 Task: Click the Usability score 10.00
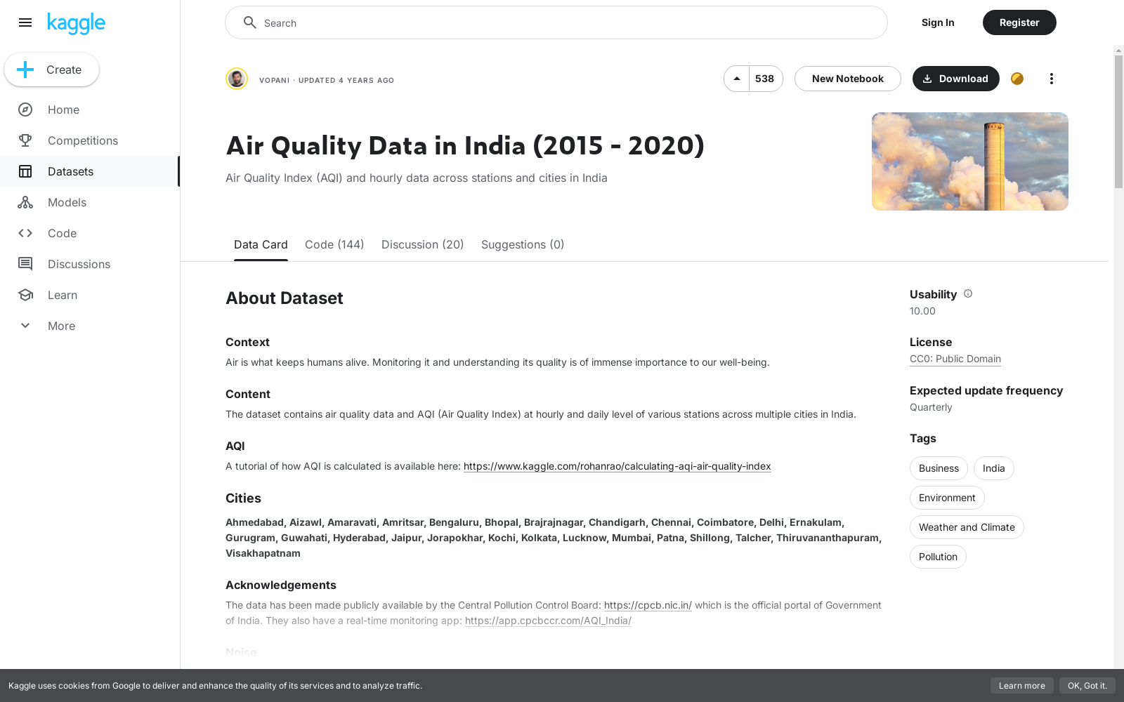pos(922,311)
